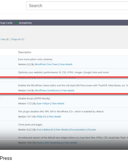This screenshot has width=128, height=164.
Task: Click the Search input field
Action: (x=77, y=6)
